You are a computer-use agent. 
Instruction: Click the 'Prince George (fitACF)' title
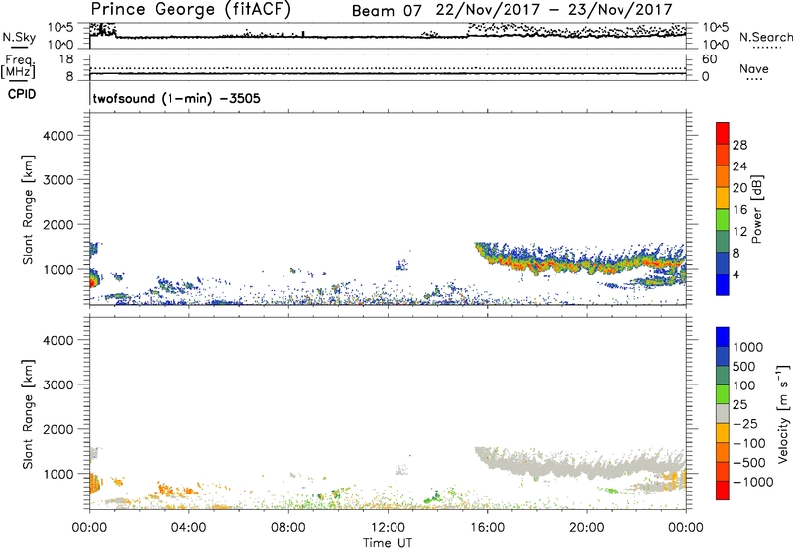point(190,9)
